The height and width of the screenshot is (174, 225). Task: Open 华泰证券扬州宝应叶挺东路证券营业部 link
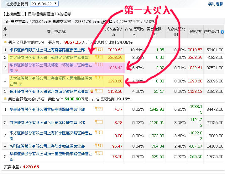pos(51,156)
